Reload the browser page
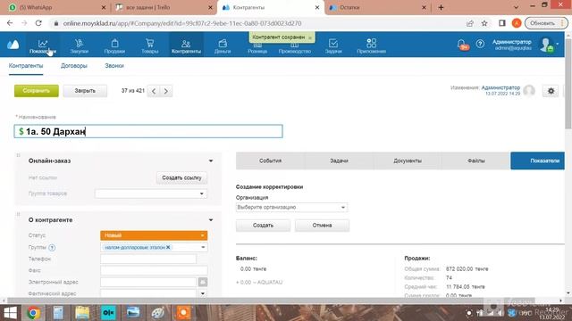 point(38,23)
